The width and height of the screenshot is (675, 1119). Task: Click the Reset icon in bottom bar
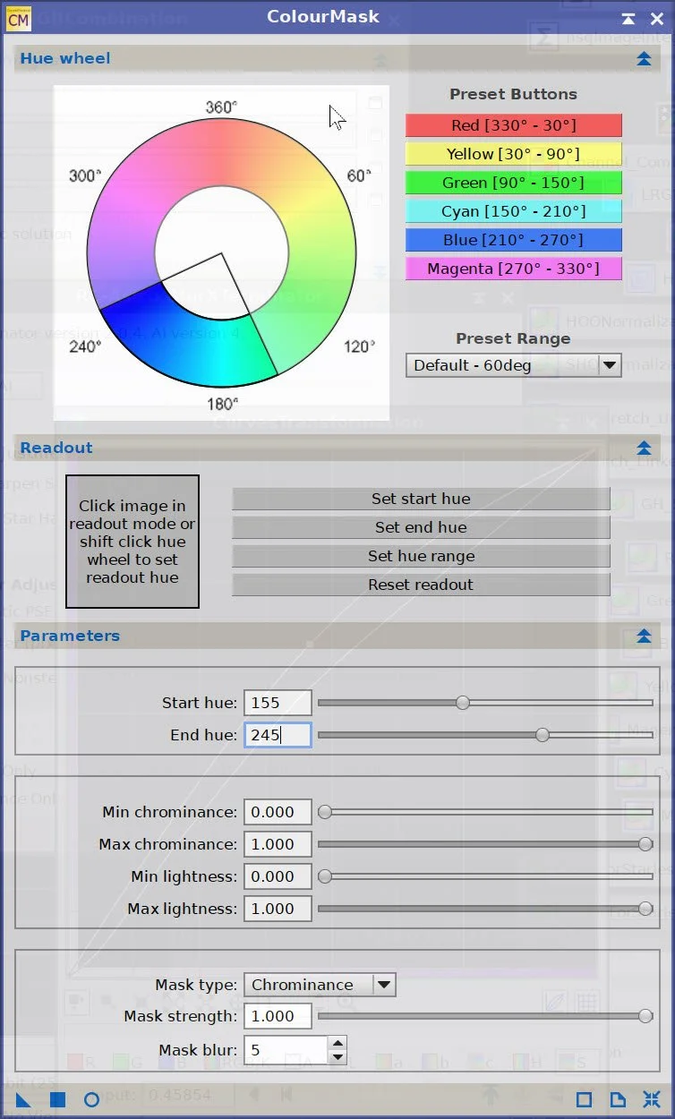pos(652,1100)
